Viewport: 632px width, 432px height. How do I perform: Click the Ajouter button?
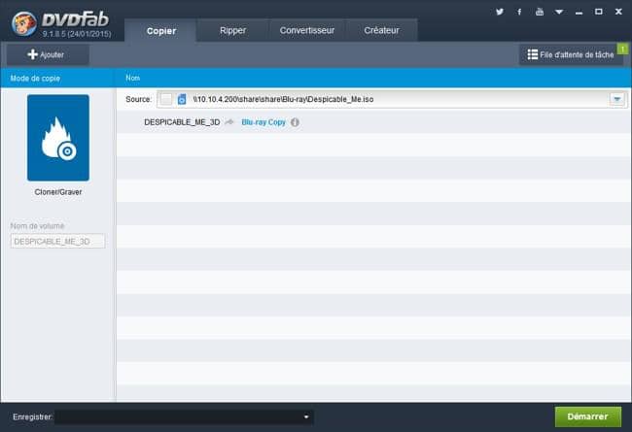[48, 54]
